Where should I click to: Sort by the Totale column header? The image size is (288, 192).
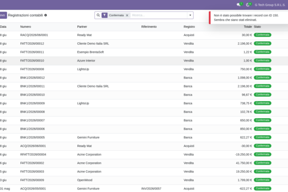(x=248, y=27)
